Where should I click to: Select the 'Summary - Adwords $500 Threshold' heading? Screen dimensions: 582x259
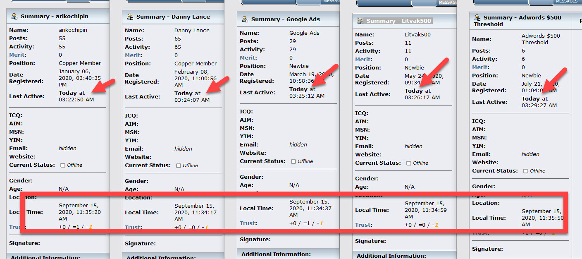(518, 21)
